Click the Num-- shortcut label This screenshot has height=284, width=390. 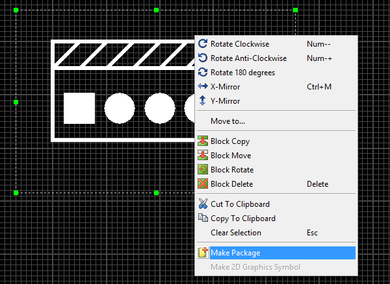(x=318, y=44)
